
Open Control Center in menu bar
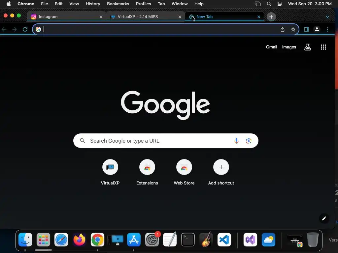tap(280, 4)
